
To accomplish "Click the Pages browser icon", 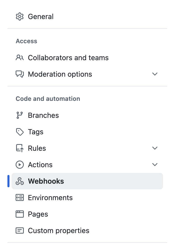I will pos(20,214).
